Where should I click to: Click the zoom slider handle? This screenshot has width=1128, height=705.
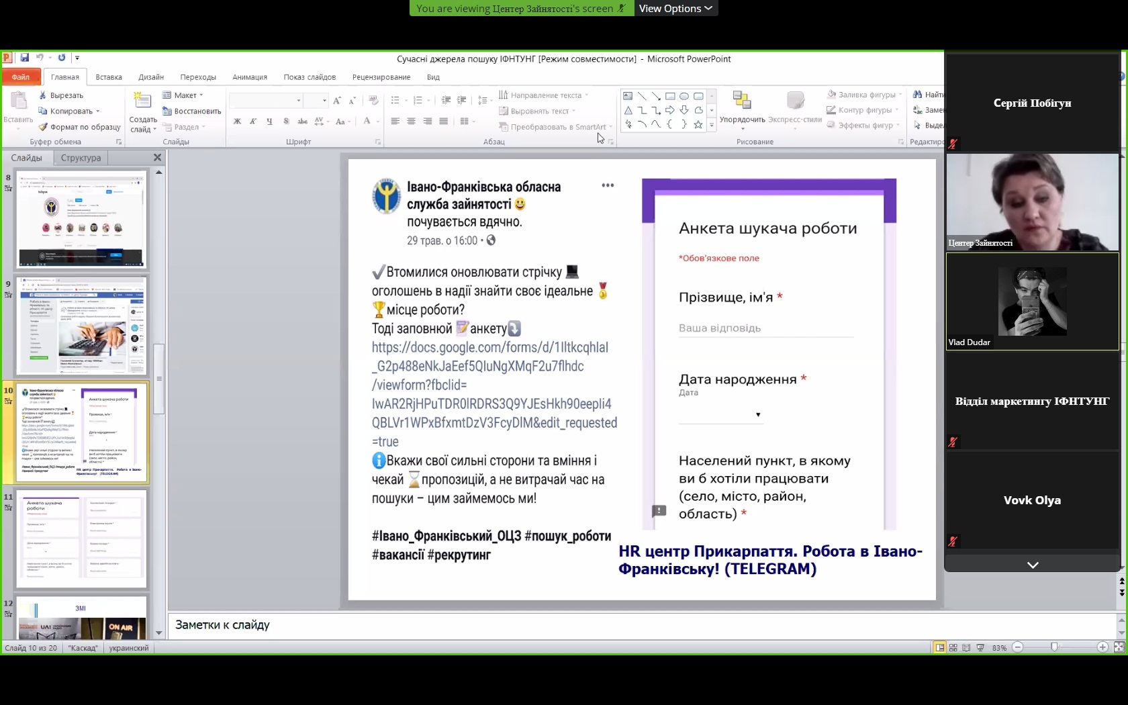(x=1054, y=647)
